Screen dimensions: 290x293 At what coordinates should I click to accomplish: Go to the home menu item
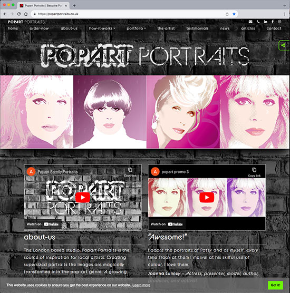(13, 28)
